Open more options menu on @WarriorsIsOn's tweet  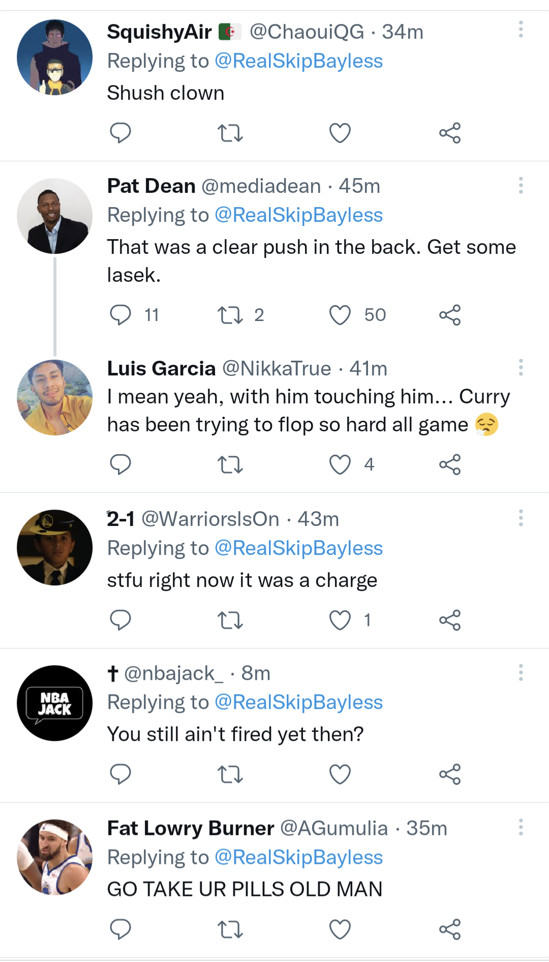point(521,518)
